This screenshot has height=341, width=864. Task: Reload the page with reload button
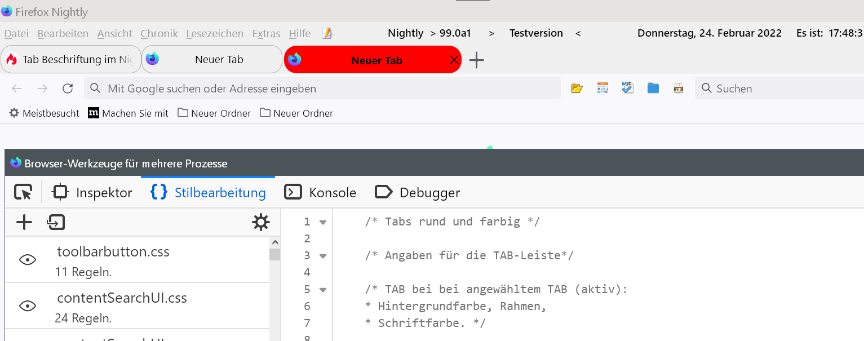tap(68, 88)
